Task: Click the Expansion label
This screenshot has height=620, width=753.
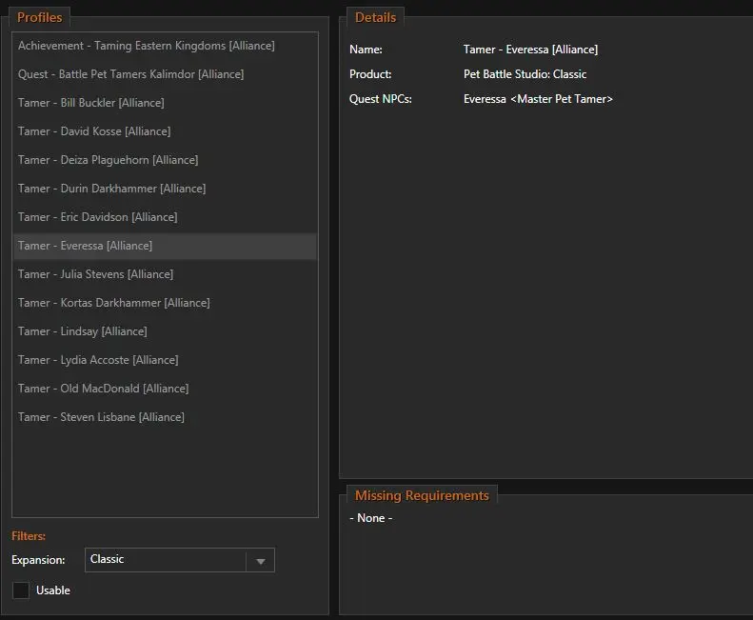Action: pyautogui.click(x=38, y=560)
